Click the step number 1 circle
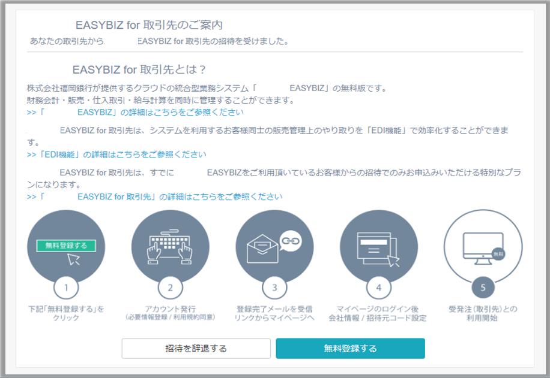550x378 pixels. [x=66, y=288]
